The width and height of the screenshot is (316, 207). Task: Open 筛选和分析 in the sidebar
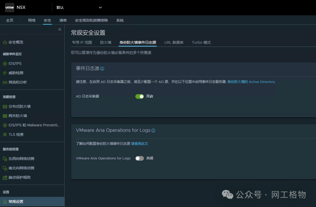tap(18, 82)
